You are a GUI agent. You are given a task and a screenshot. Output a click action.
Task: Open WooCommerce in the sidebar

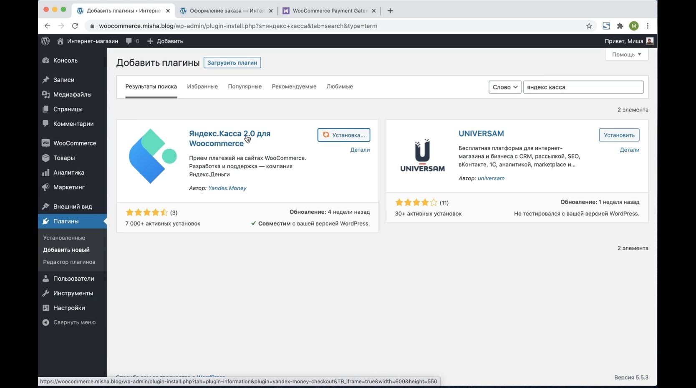pyautogui.click(x=72, y=143)
